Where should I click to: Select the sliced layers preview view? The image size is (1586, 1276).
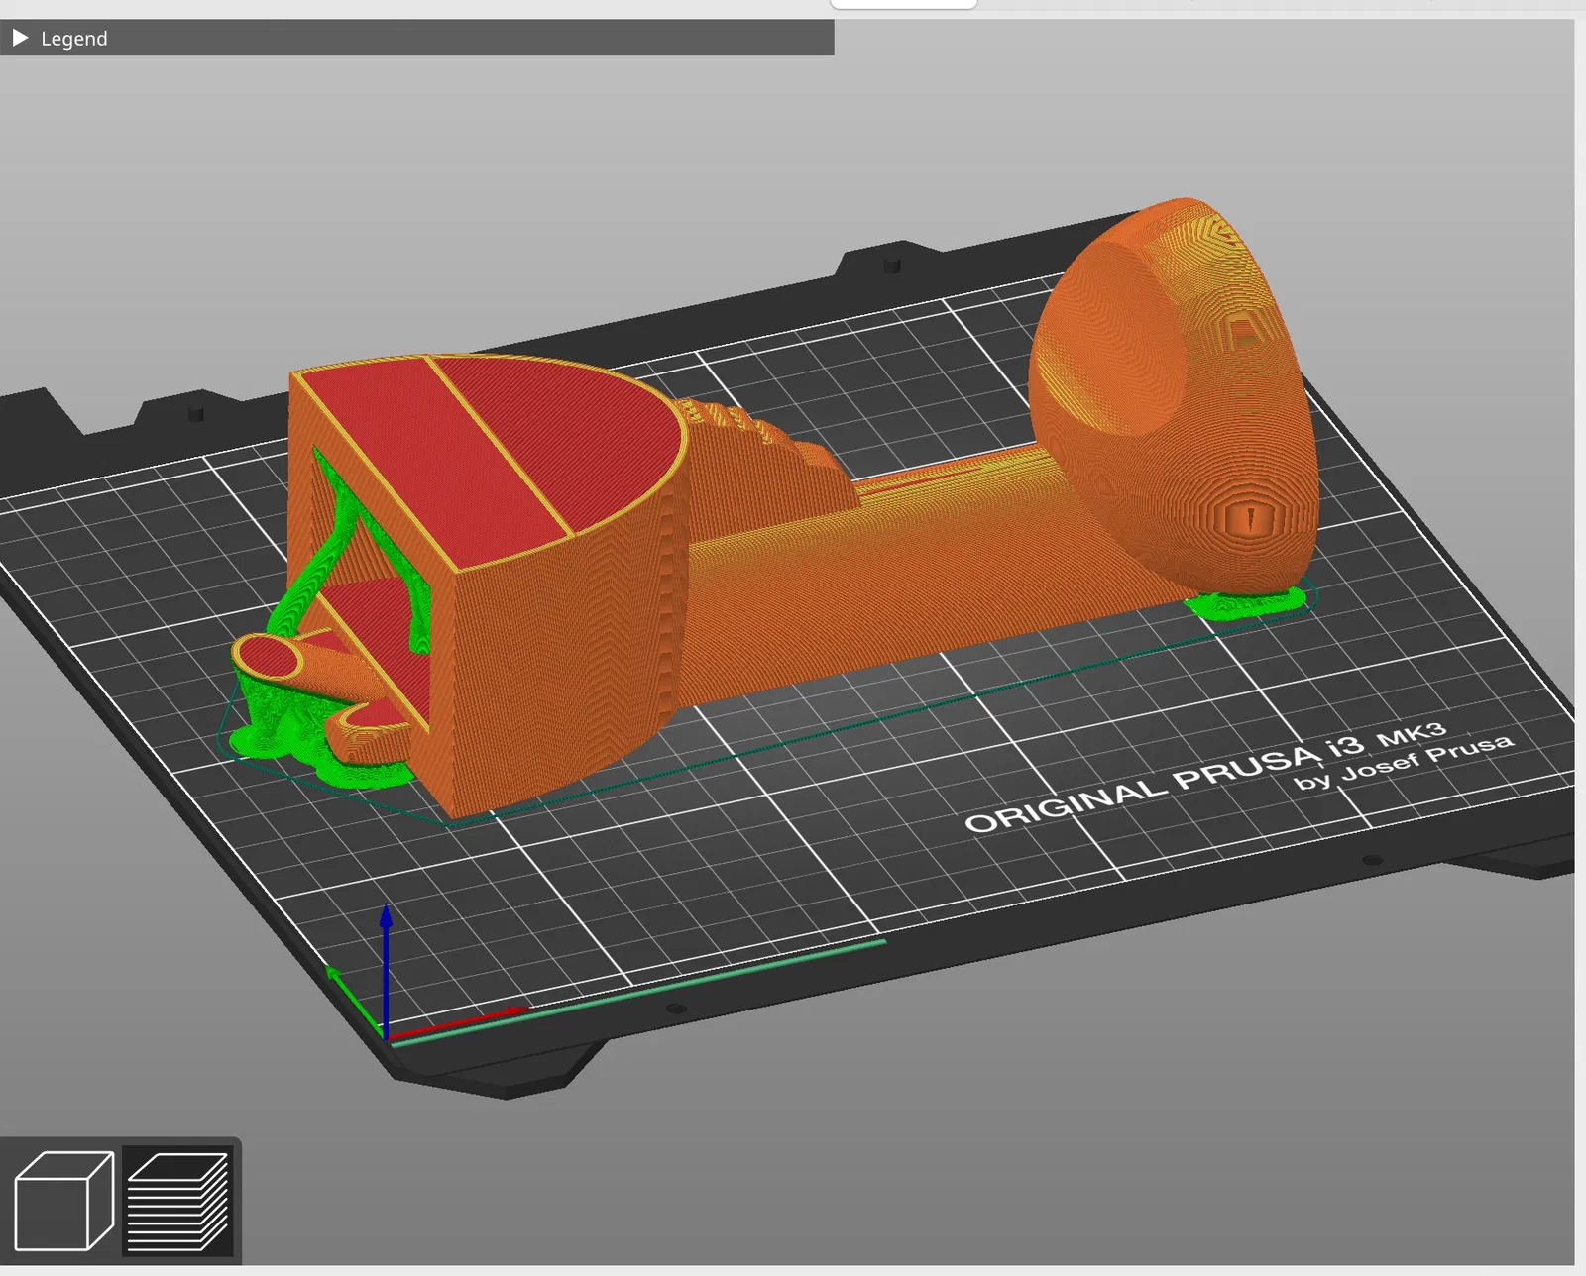pyautogui.click(x=178, y=1201)
